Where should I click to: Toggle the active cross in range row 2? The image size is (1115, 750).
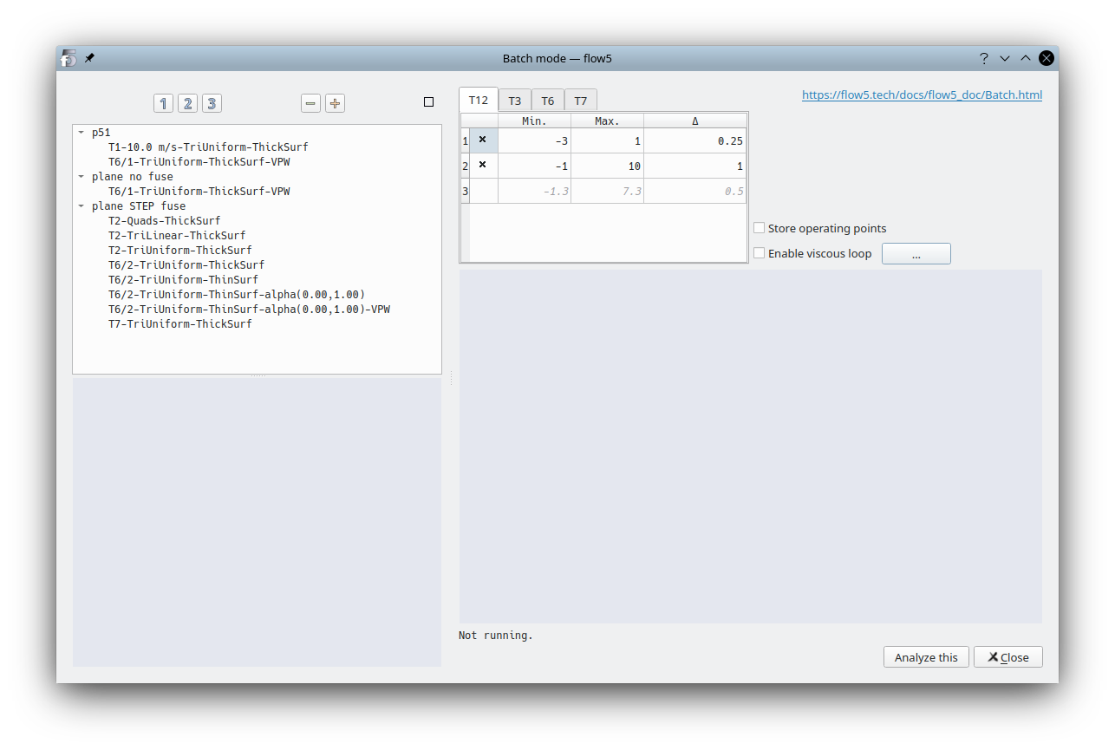pyautogui.click(x=484, y=166)
